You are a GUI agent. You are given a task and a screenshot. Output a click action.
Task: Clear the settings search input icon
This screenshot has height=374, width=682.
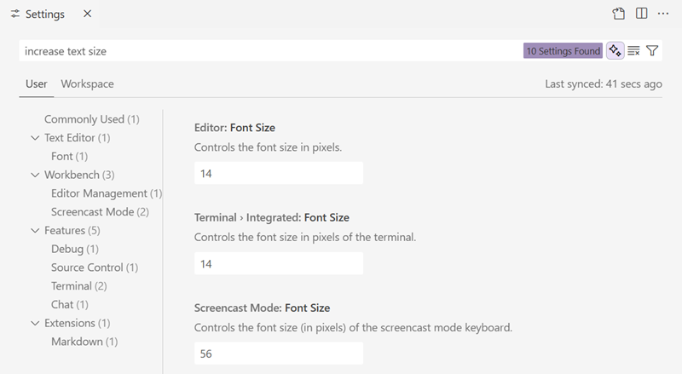633,51
